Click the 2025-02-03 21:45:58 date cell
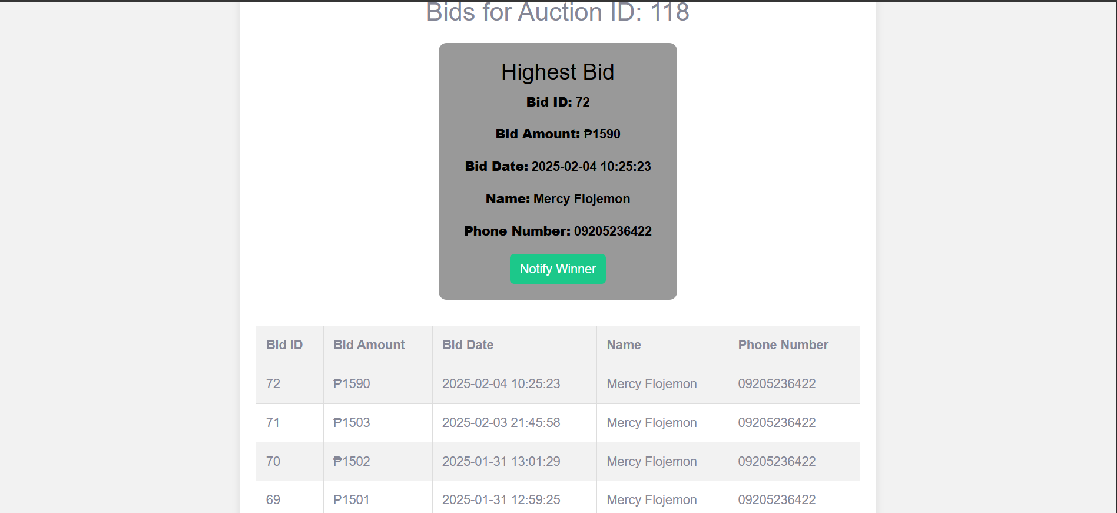Image resolution: width=1117 pixels, height=513 pixels. click(501, 423)
